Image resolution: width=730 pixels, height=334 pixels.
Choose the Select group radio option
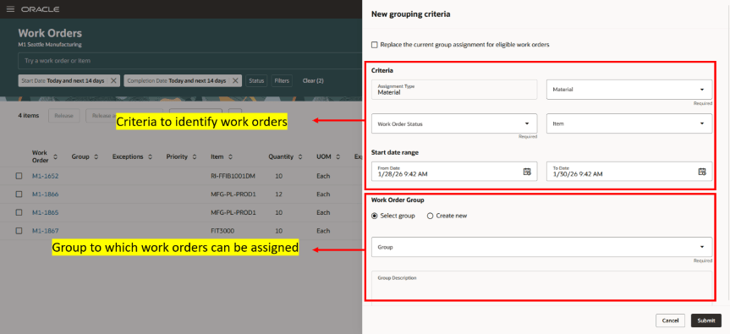click(x=375, y=216)
